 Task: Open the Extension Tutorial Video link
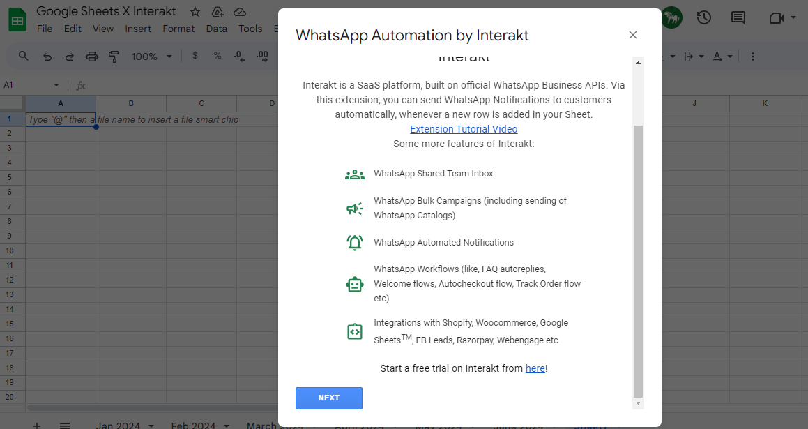coord(463,128)
